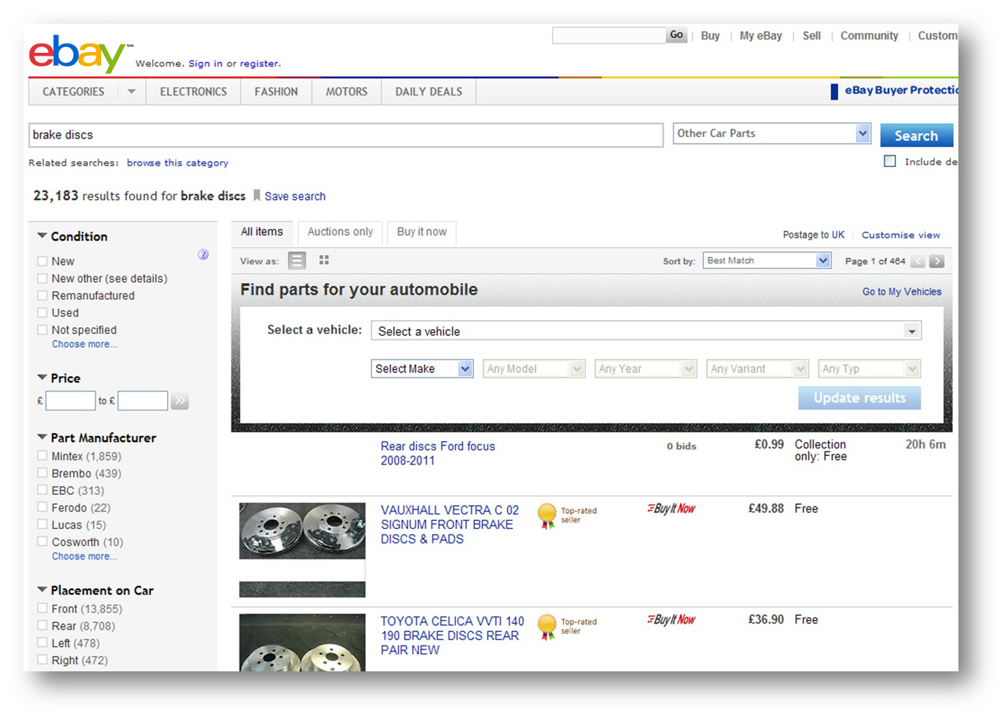This screenshot has width=1006, height=719.
Task: Open the Electronics menu
Action: pos(193,92)
